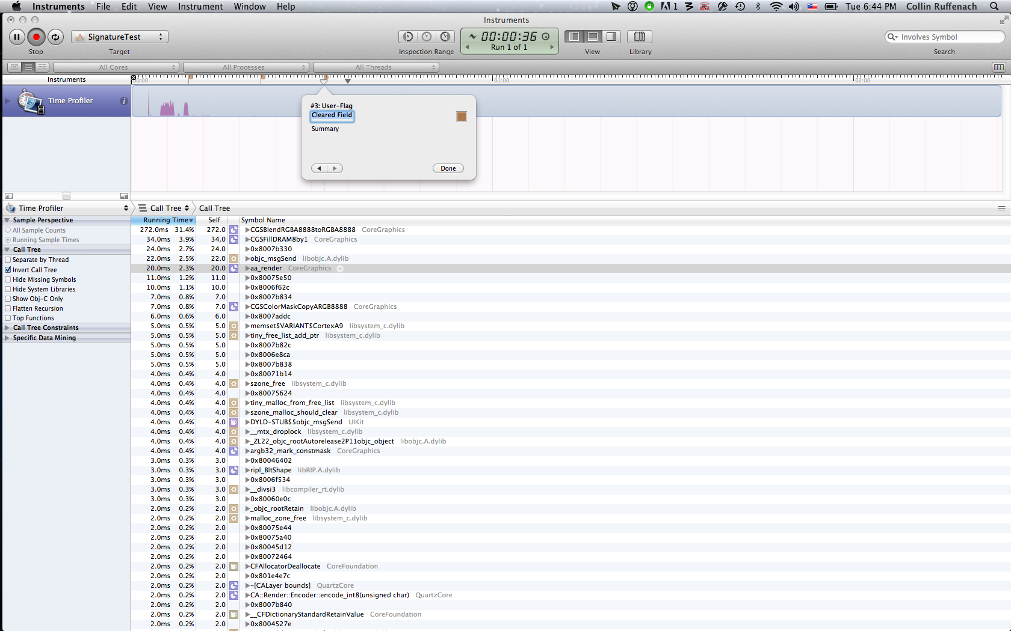
Task: Go to next run arrow
Action: (x=551, y=47)
